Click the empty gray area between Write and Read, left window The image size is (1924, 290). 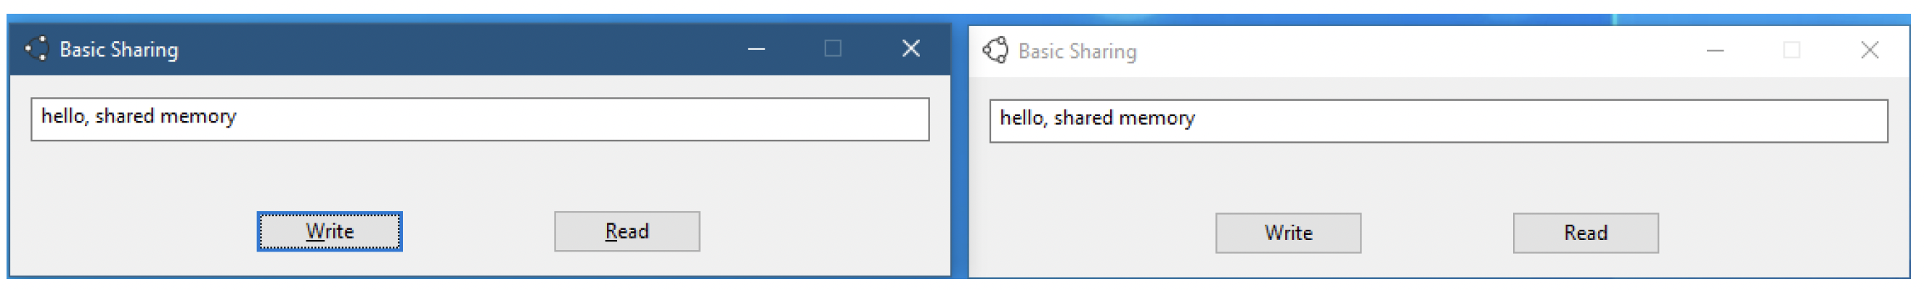[478, 232]
